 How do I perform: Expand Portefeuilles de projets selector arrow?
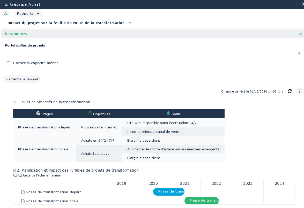click(x=299, y=53)
